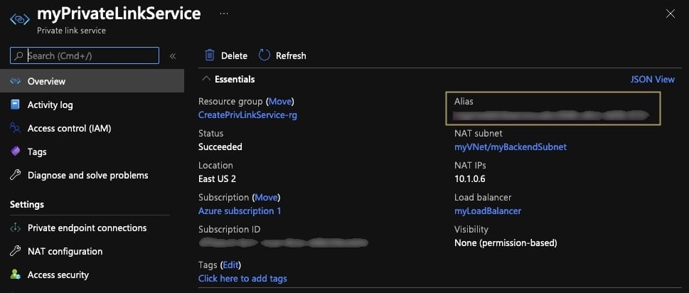This screenshot has height=293, width=689.
Task: Click the Access security user icon
Action: point(16,275)
